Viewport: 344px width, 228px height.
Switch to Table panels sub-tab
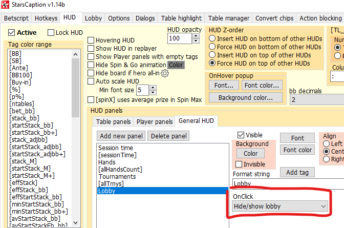pyautogui.click(x=114, y=122)
